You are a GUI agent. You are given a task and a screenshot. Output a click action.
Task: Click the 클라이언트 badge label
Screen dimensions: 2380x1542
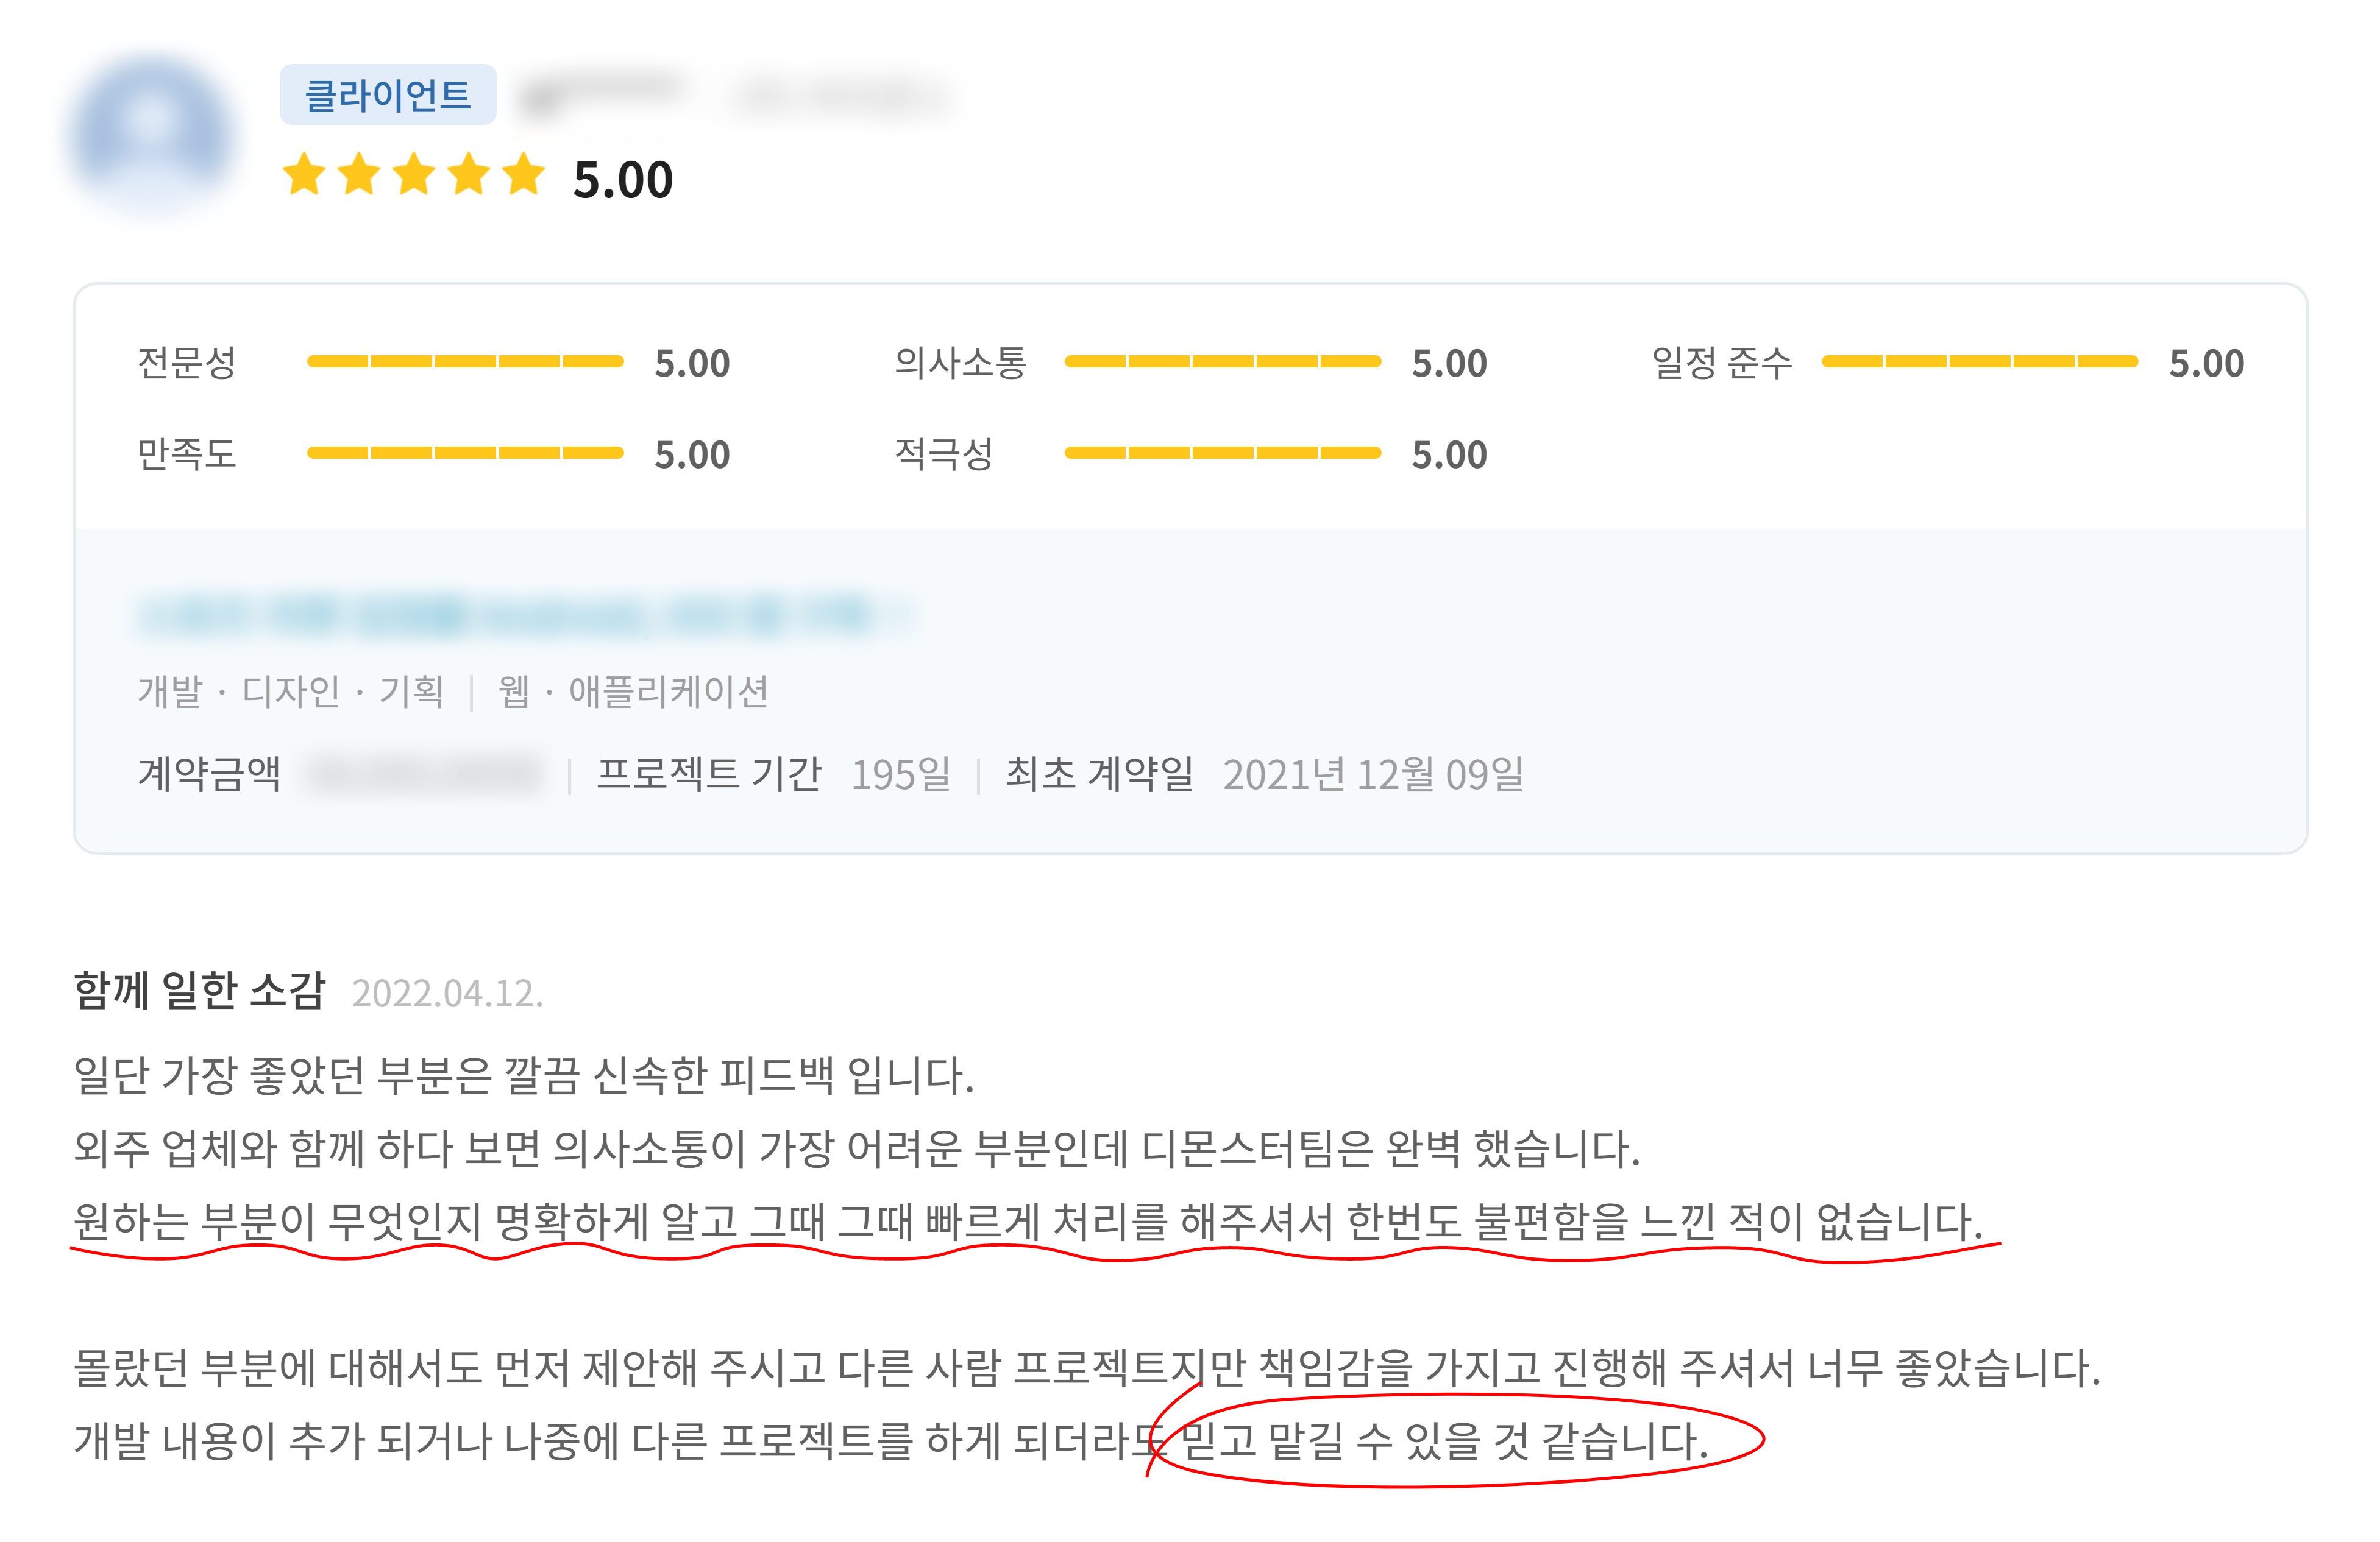(x=387, y=95)
